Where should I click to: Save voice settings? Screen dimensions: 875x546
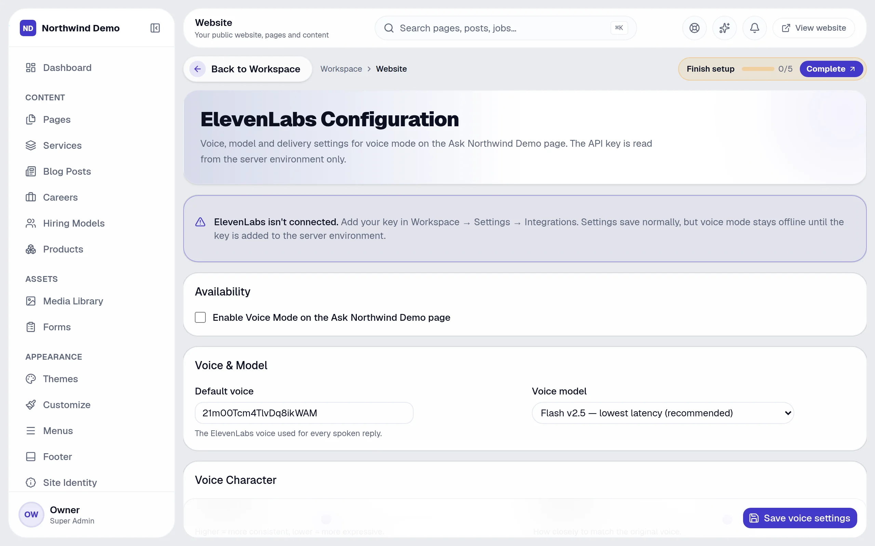(x=800, y=518)
